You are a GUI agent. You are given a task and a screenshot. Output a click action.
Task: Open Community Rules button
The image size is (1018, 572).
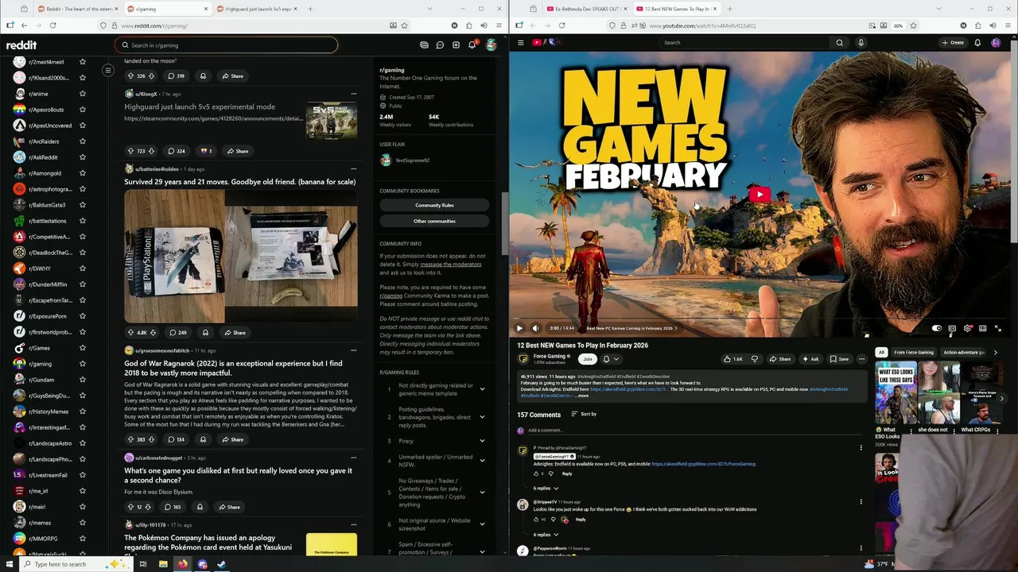click(x=434, y=205)
